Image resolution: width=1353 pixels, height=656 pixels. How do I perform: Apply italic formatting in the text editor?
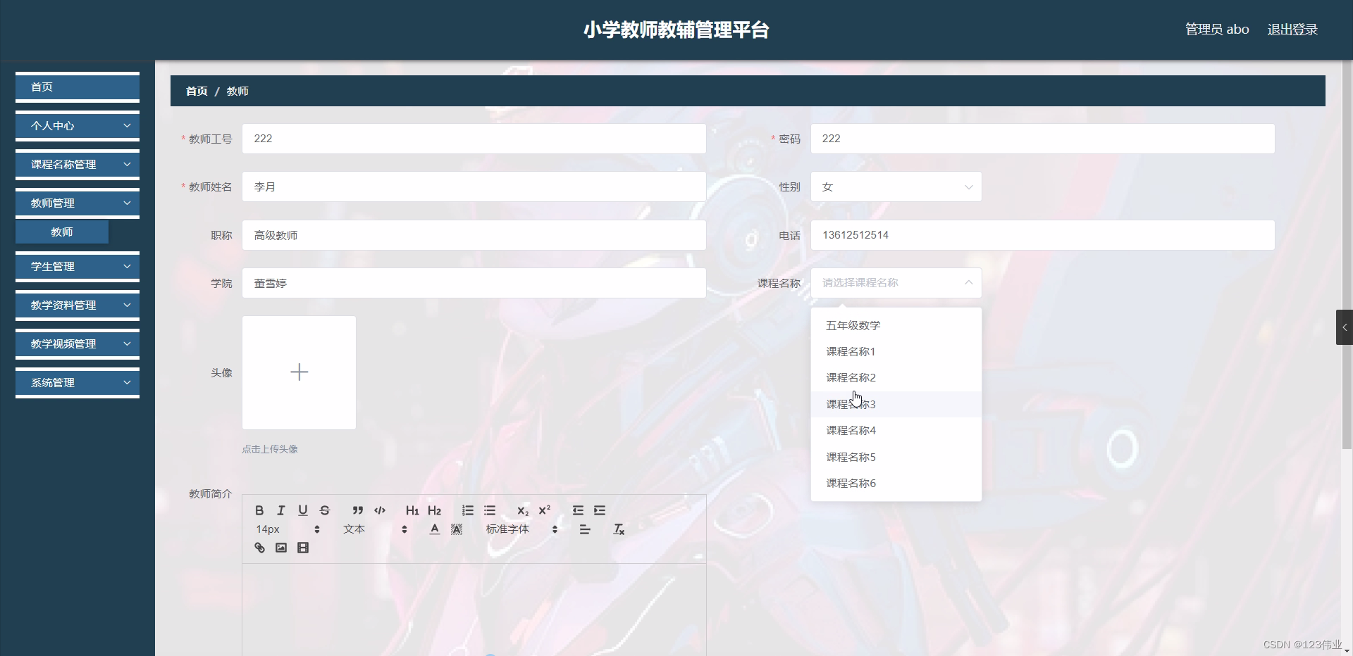pos(280,510)
